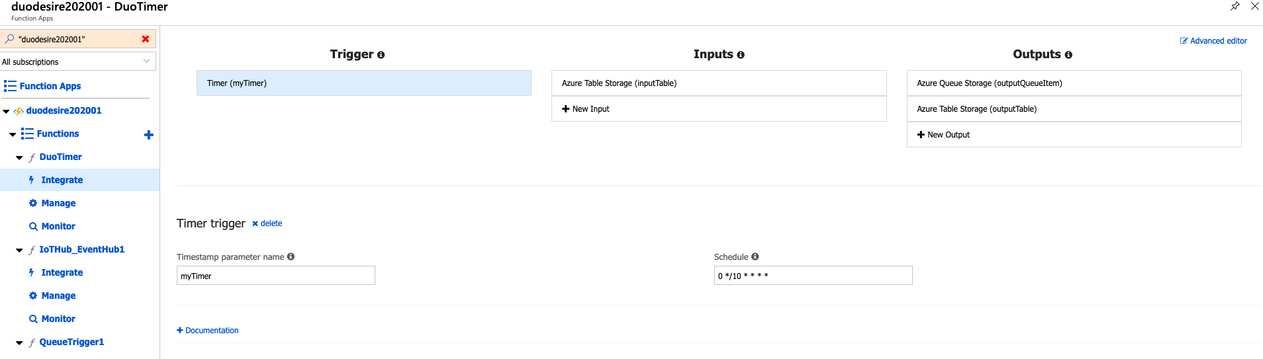The width and height of the screenshot is (1263, 359).
Task: Click the Inputs info icon
Action: 741,55
